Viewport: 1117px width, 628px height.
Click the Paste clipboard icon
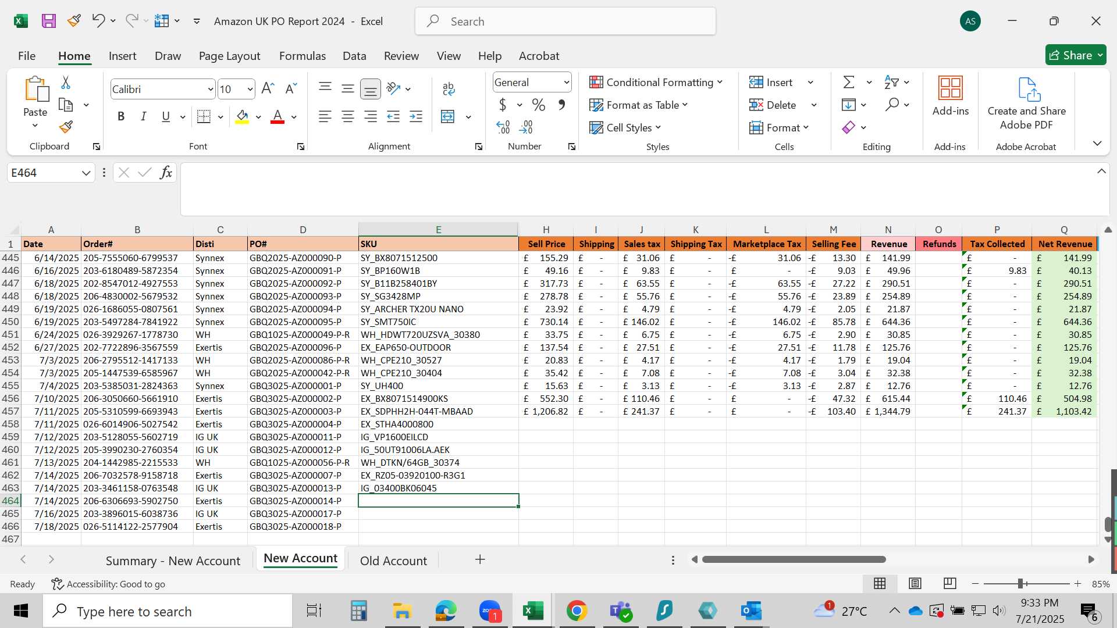(x=36, y=88)
